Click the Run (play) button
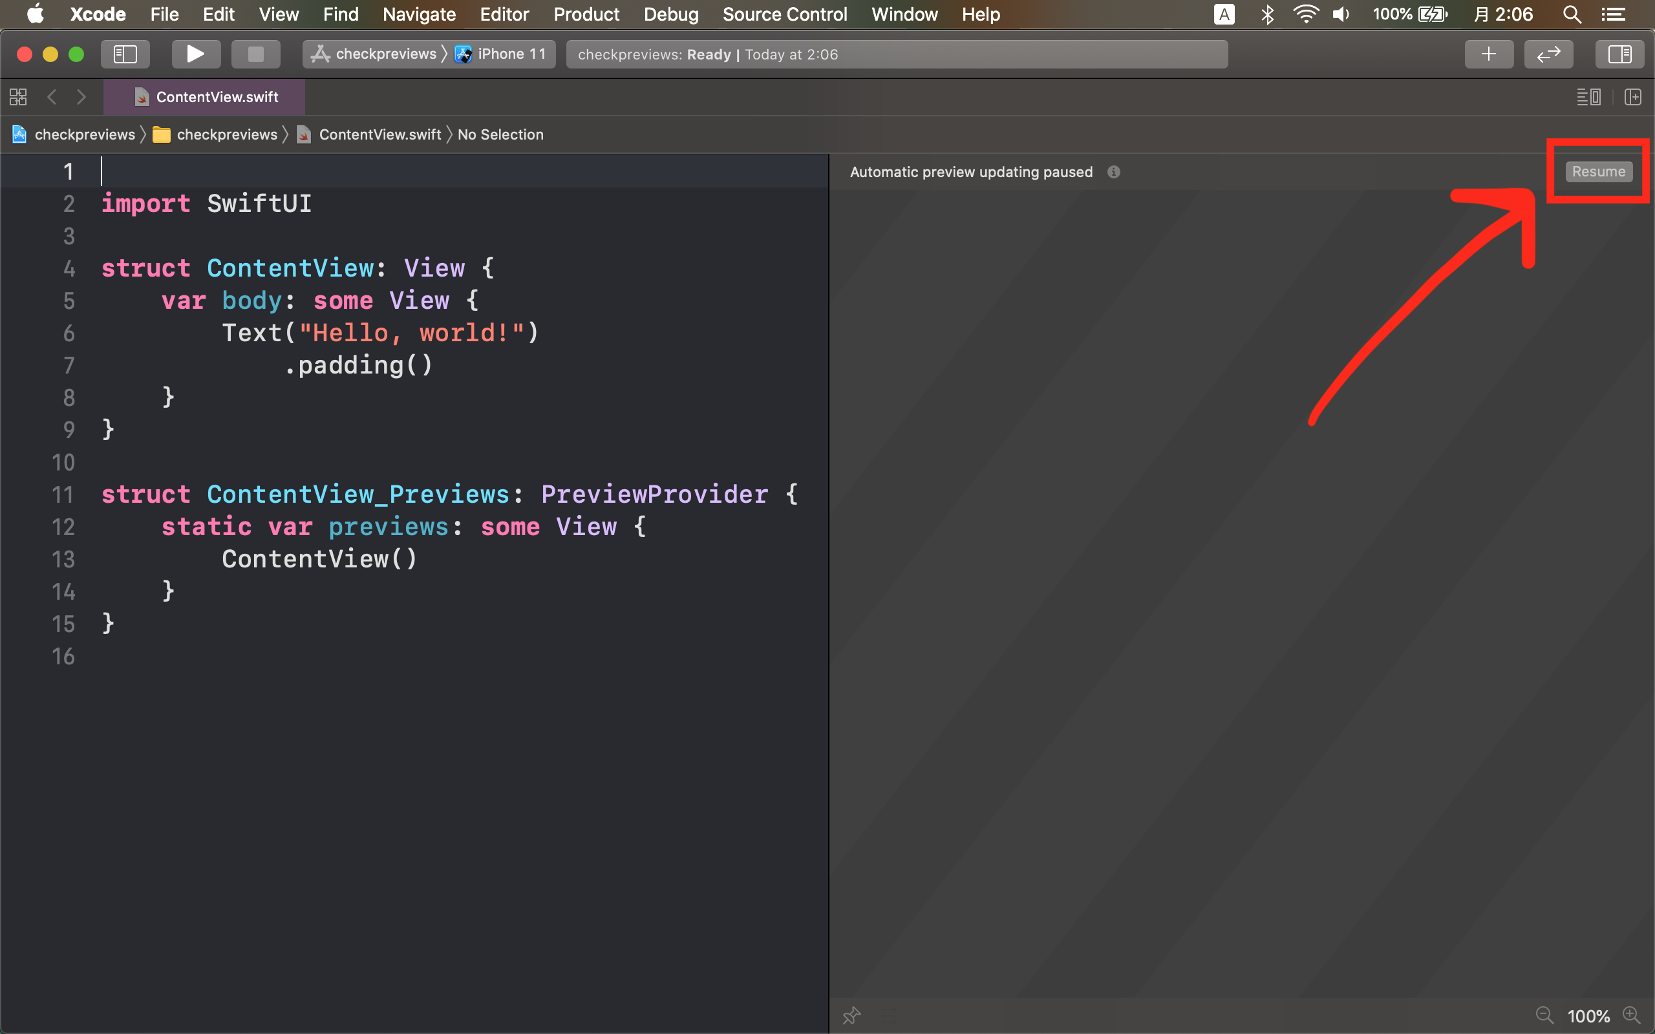The image size is (1655, 1034). [196, 54]
